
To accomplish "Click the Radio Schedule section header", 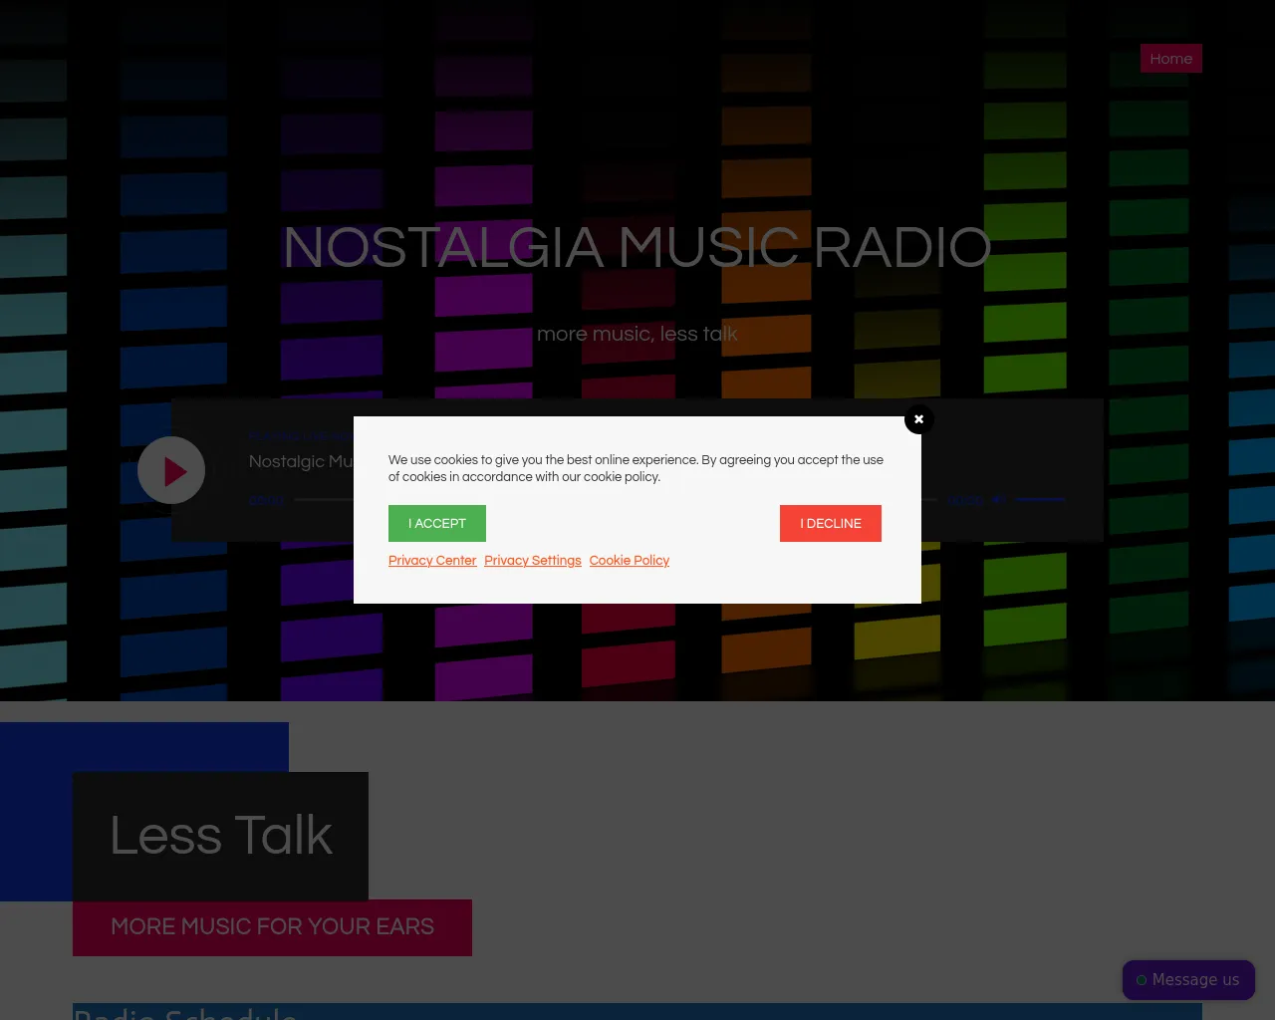I will 185,1012.
